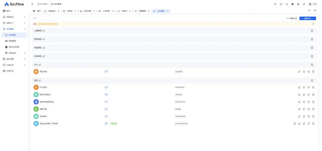The height and width of the screenshot is (151, 322).
Task: Dismiss the orange hint banner
Action: (313, 24)
